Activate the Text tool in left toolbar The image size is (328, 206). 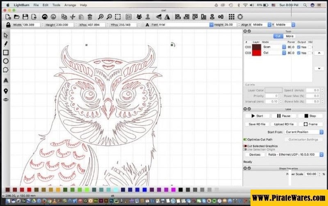coord(6,80)
